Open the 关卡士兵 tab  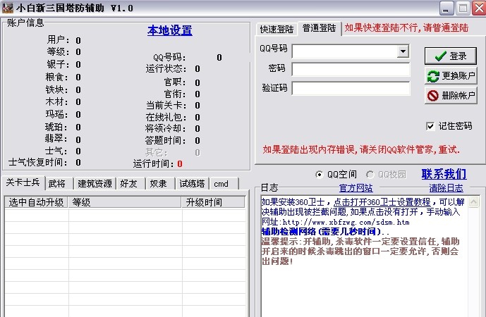23,182
